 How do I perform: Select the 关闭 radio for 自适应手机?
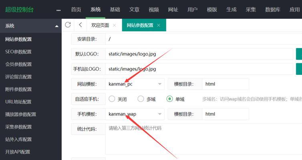pyautogui.click(x=112, y=99)
